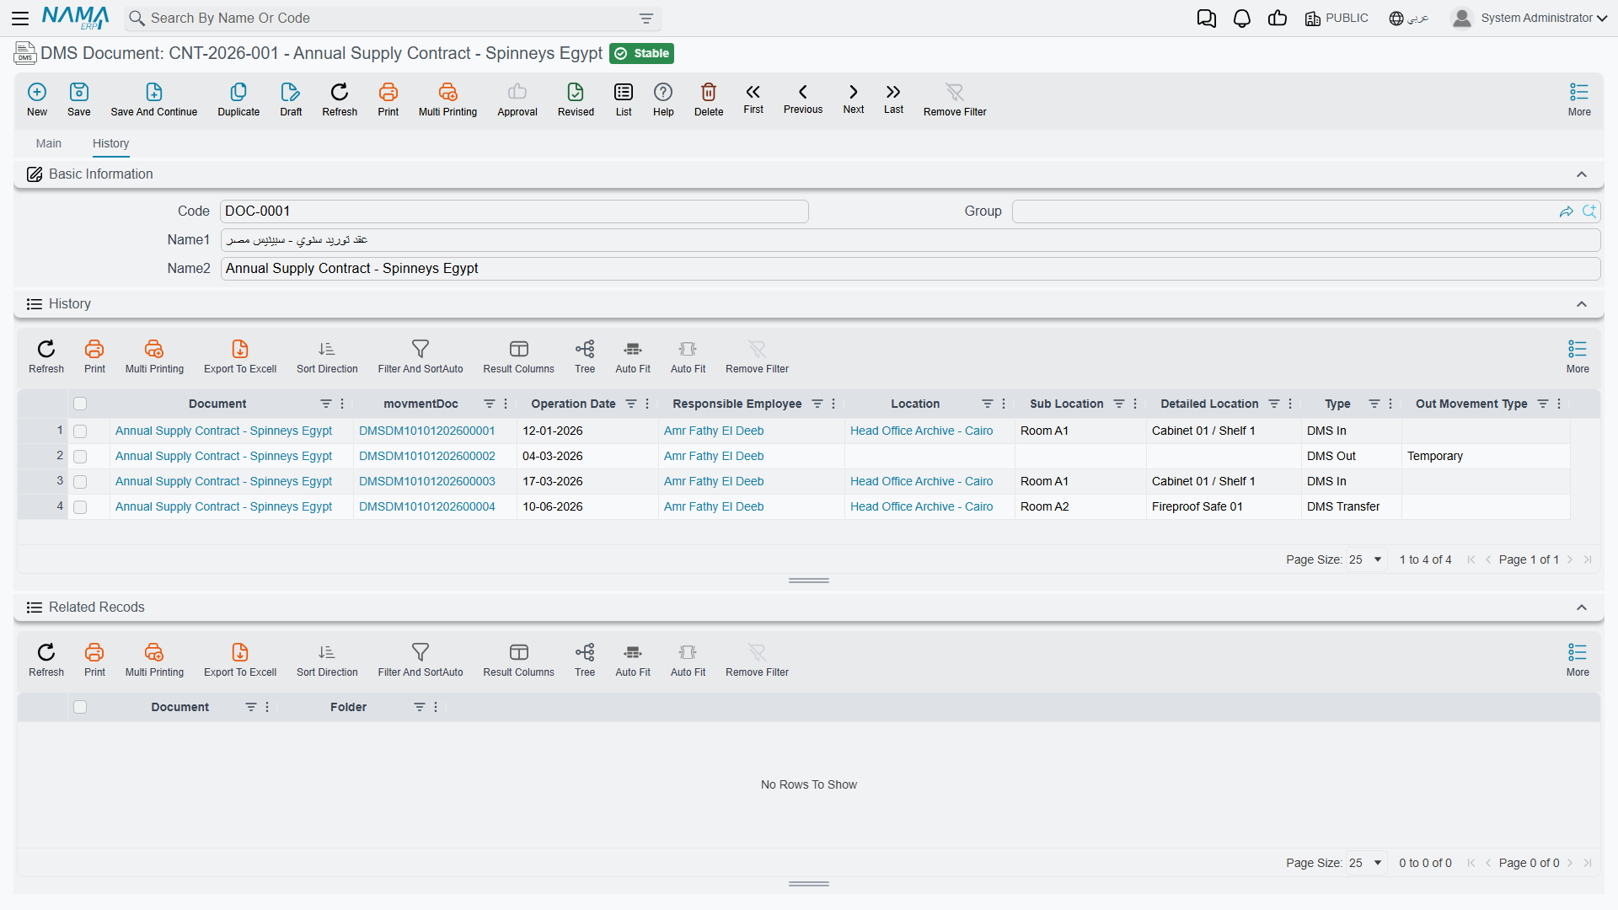Open More menu in Related Records toolbar
Viewport: 1618px width, 910px height.
[1578, 660]
